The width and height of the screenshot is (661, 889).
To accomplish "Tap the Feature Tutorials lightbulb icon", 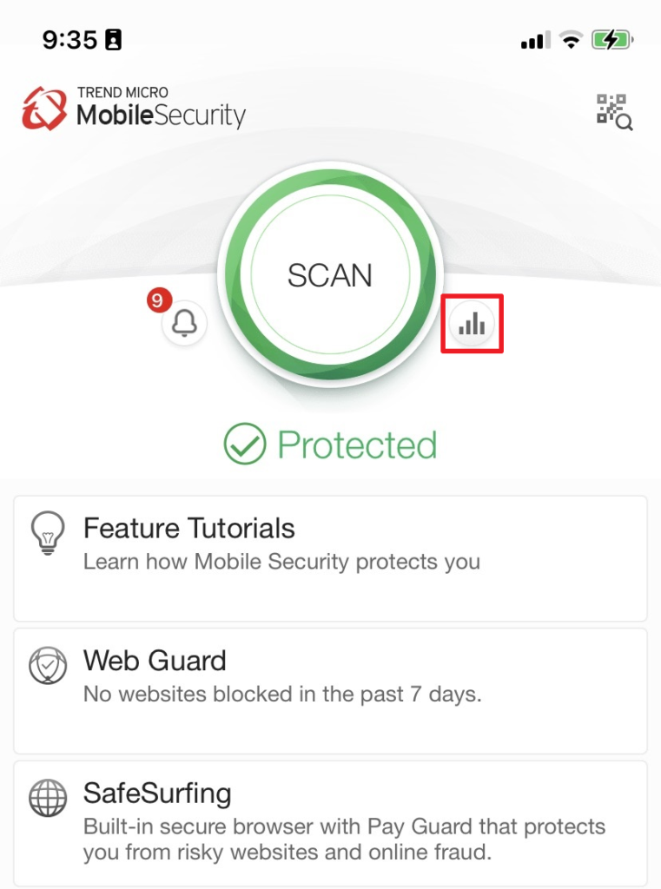I will tap(48, 533).
